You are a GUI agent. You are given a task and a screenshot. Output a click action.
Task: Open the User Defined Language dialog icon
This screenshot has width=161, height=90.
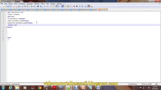coord(65,6)
